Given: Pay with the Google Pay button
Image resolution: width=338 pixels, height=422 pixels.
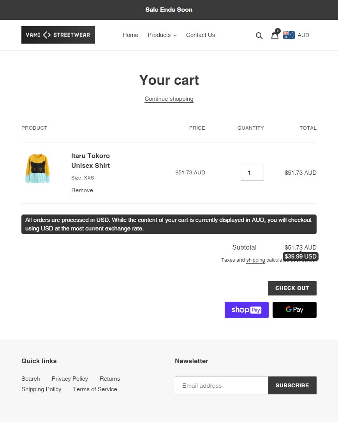Looking at the screenshot, I should point(294,310).
